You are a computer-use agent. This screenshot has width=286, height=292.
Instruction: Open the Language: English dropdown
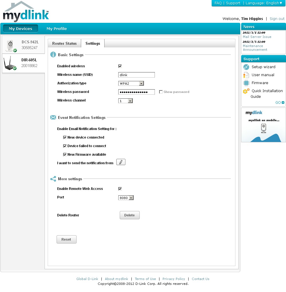click(264, 3)
